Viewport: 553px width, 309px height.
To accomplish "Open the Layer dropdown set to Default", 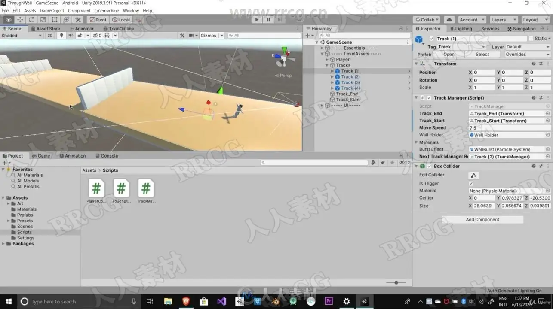I will pos(528,47).
